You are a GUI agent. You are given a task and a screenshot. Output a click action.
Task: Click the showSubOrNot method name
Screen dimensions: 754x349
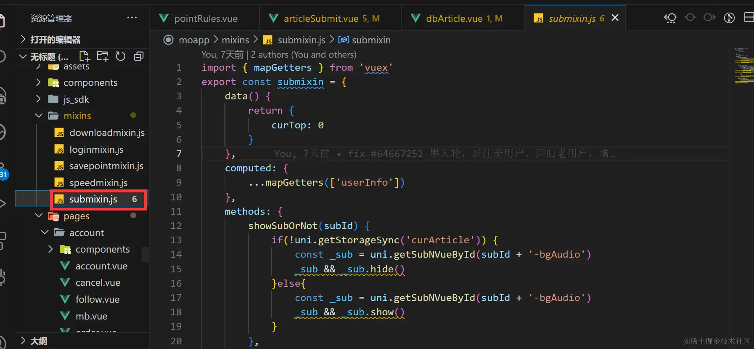pyautogui.click(x=283, y=226)
